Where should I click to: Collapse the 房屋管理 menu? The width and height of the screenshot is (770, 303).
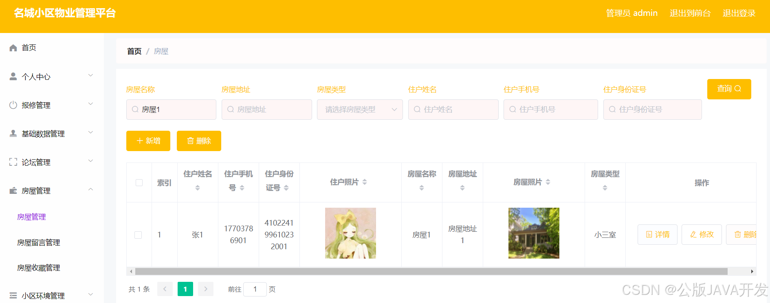91,189
